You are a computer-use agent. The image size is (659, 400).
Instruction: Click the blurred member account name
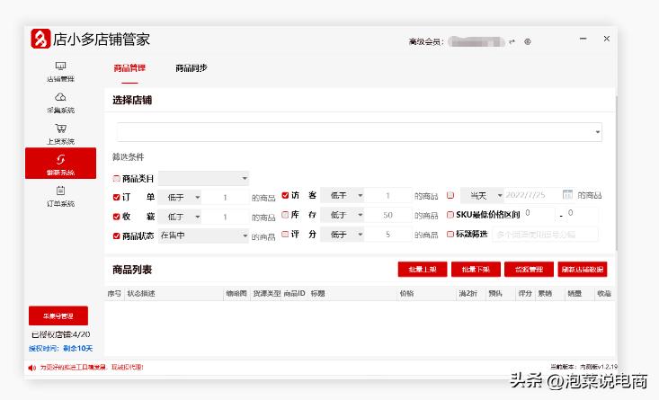[x=476, y=41]
